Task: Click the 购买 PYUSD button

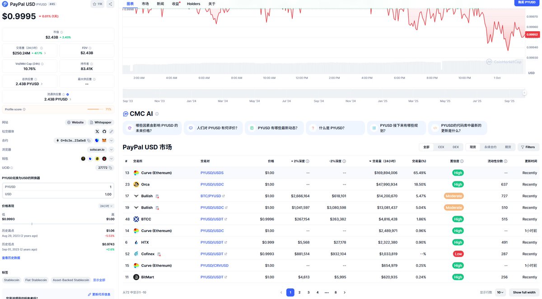Action: [527, 2]
